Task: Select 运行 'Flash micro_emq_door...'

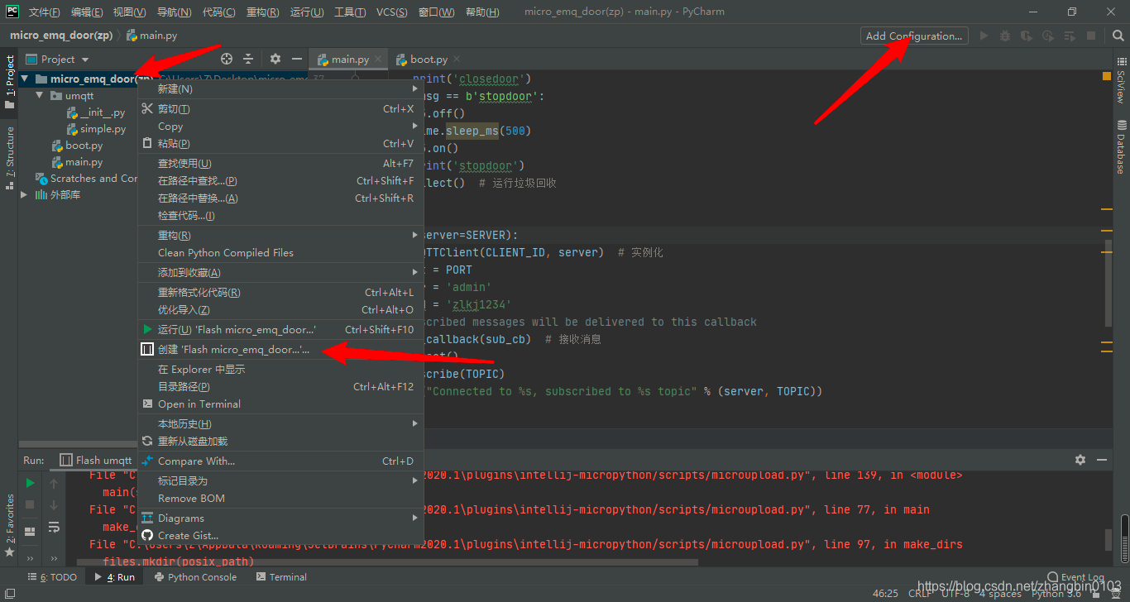Action: pyautogui.click(x=280, y=330)
